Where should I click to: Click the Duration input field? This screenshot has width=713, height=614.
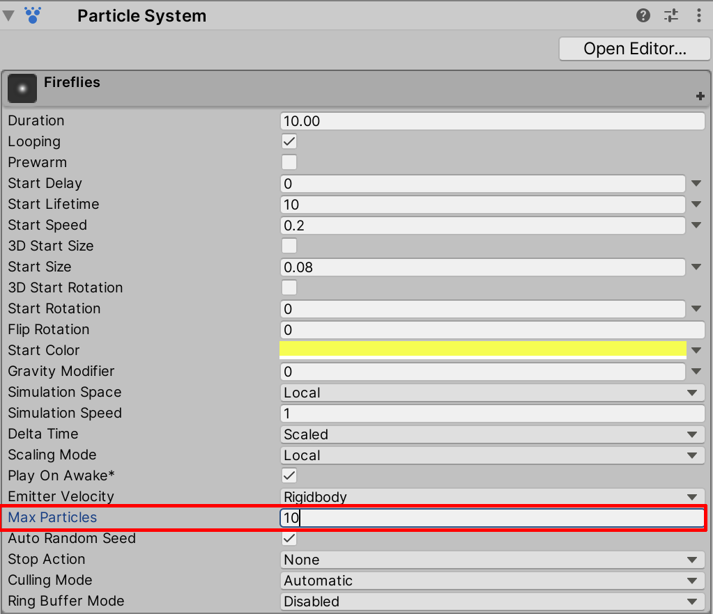pyautogui.click(x=492, y=121)
